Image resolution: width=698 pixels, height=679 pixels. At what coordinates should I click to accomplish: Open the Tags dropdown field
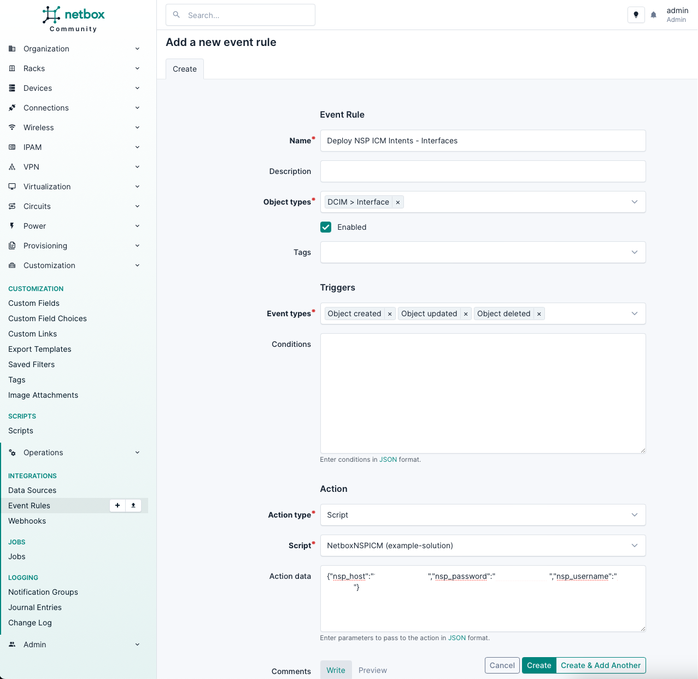point(483,252)
